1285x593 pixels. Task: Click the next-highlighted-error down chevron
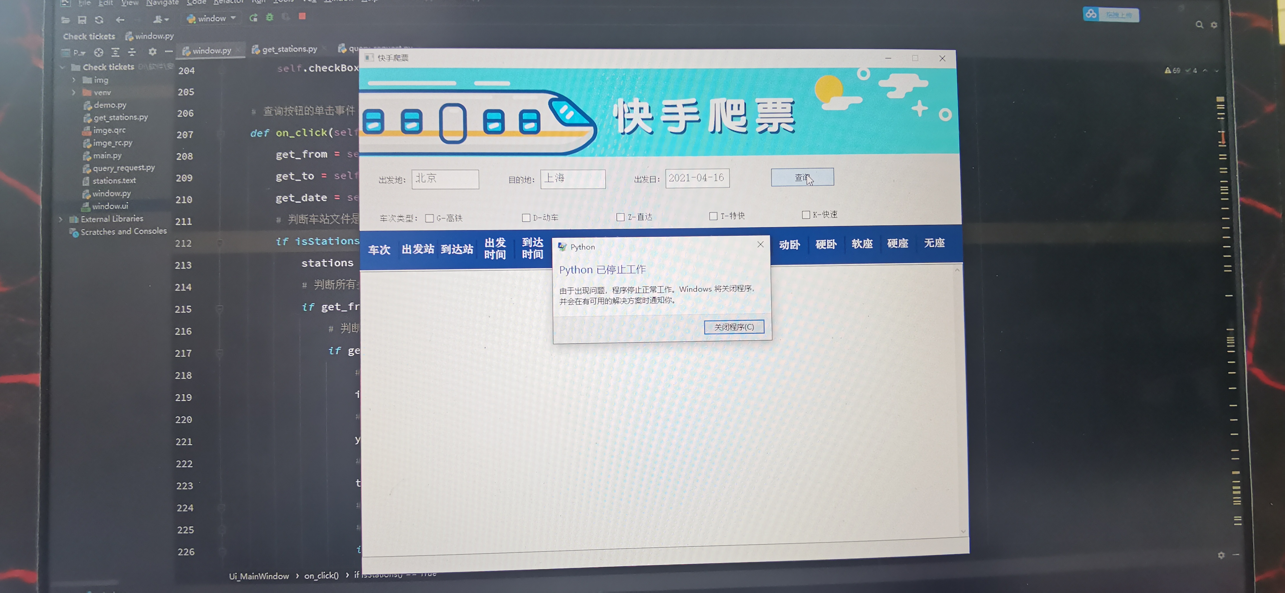click(1217, 71)
